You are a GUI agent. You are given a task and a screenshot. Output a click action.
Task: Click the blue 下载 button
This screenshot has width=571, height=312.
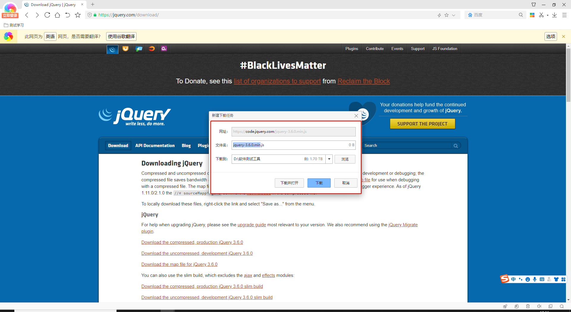319,183
